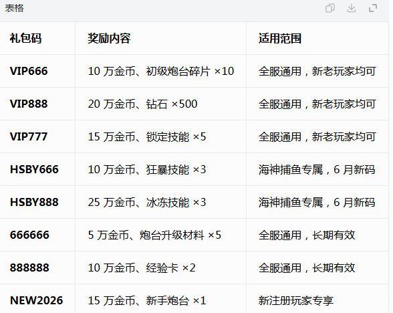Click reward cell 初级炮台碎片 ×10

(x=161, y=71)
